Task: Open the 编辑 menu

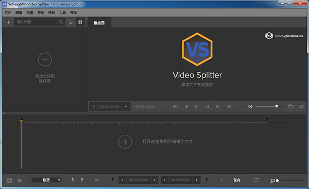Action: point(19,13)
